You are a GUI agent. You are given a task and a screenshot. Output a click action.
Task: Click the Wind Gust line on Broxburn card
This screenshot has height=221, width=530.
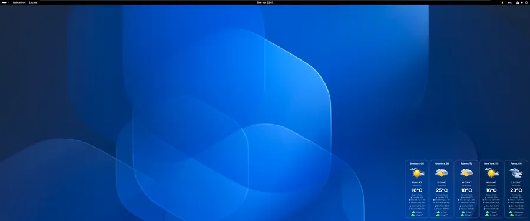(x=417, y=203)
